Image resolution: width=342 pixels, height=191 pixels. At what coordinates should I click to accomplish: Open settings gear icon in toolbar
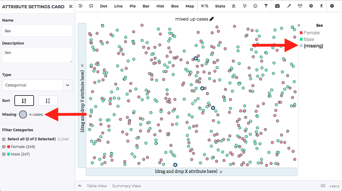click(311, 6)
